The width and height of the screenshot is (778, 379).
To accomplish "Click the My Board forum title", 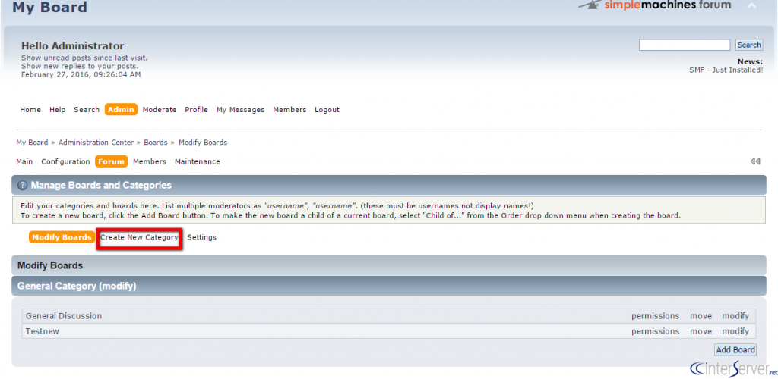I will 49,8.
